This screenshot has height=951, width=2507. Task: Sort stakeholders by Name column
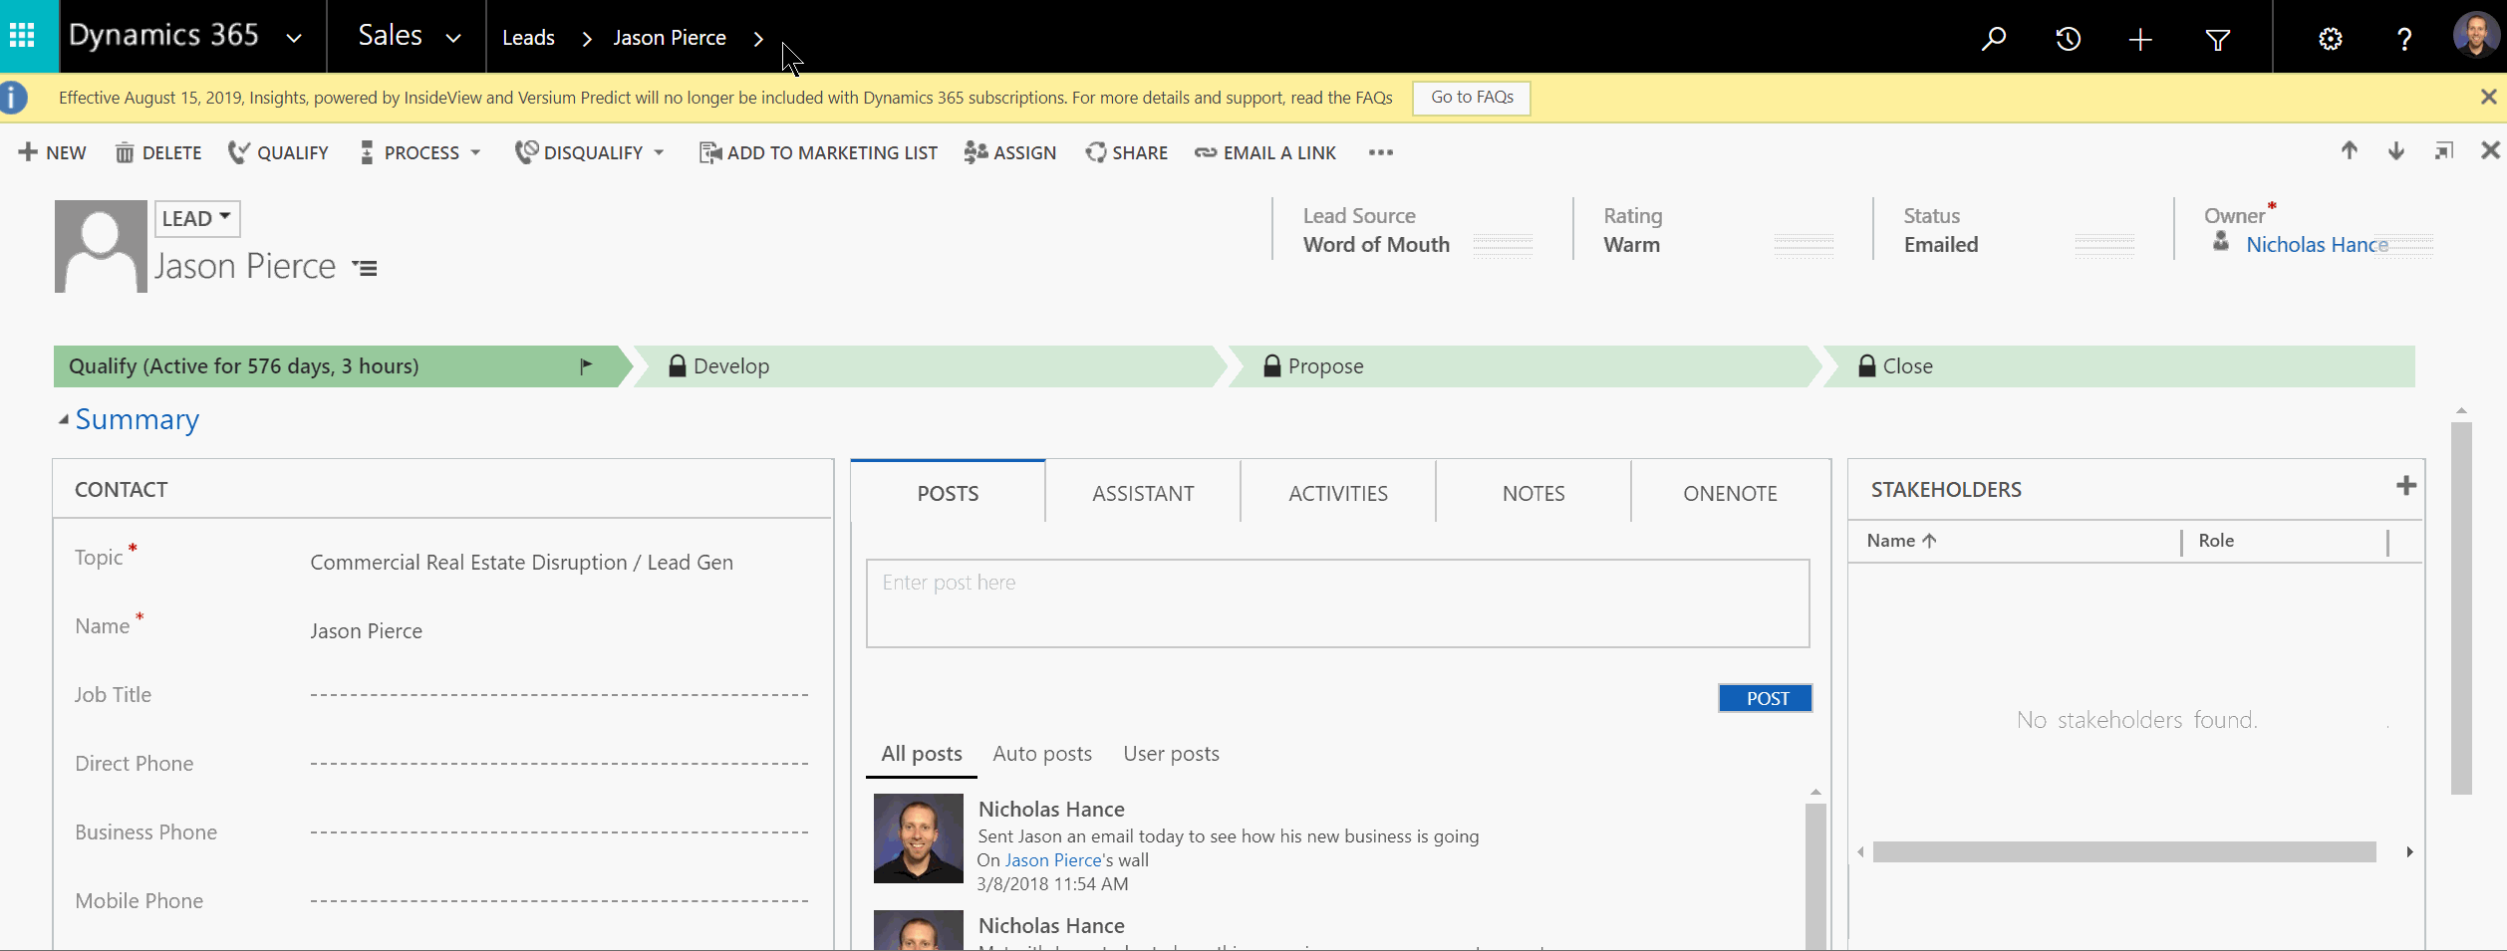(x=1901, y=541)
